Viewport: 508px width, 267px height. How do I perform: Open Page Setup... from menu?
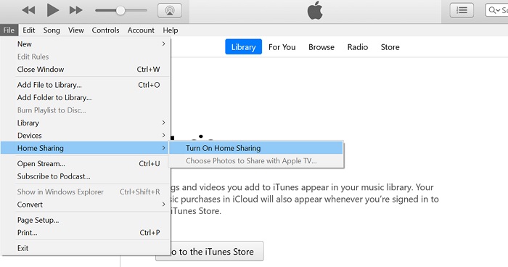click(x=86, y=220)
